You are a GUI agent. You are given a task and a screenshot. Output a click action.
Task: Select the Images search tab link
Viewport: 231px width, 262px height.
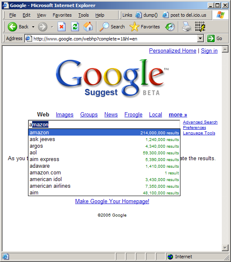[x=65, y=115]
